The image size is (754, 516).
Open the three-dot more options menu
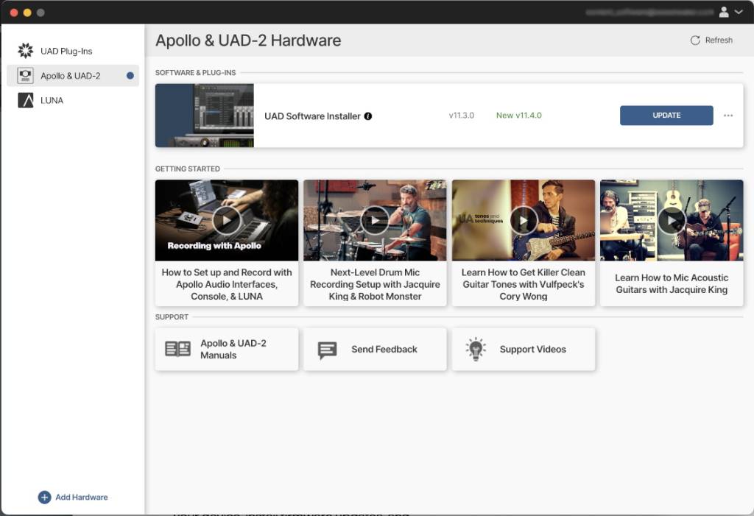728,116
